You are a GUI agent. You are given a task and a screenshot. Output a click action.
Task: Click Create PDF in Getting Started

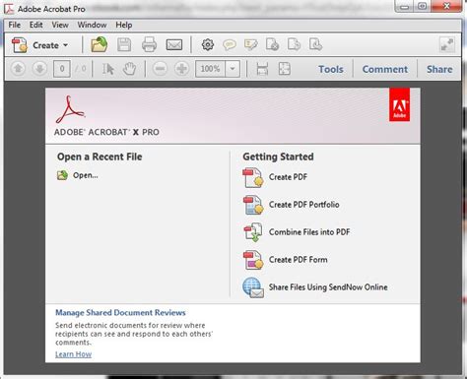288,177
